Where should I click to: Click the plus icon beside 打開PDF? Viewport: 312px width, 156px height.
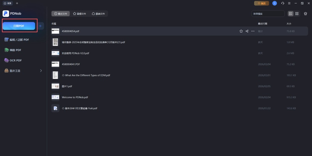(x=41, y=26)
